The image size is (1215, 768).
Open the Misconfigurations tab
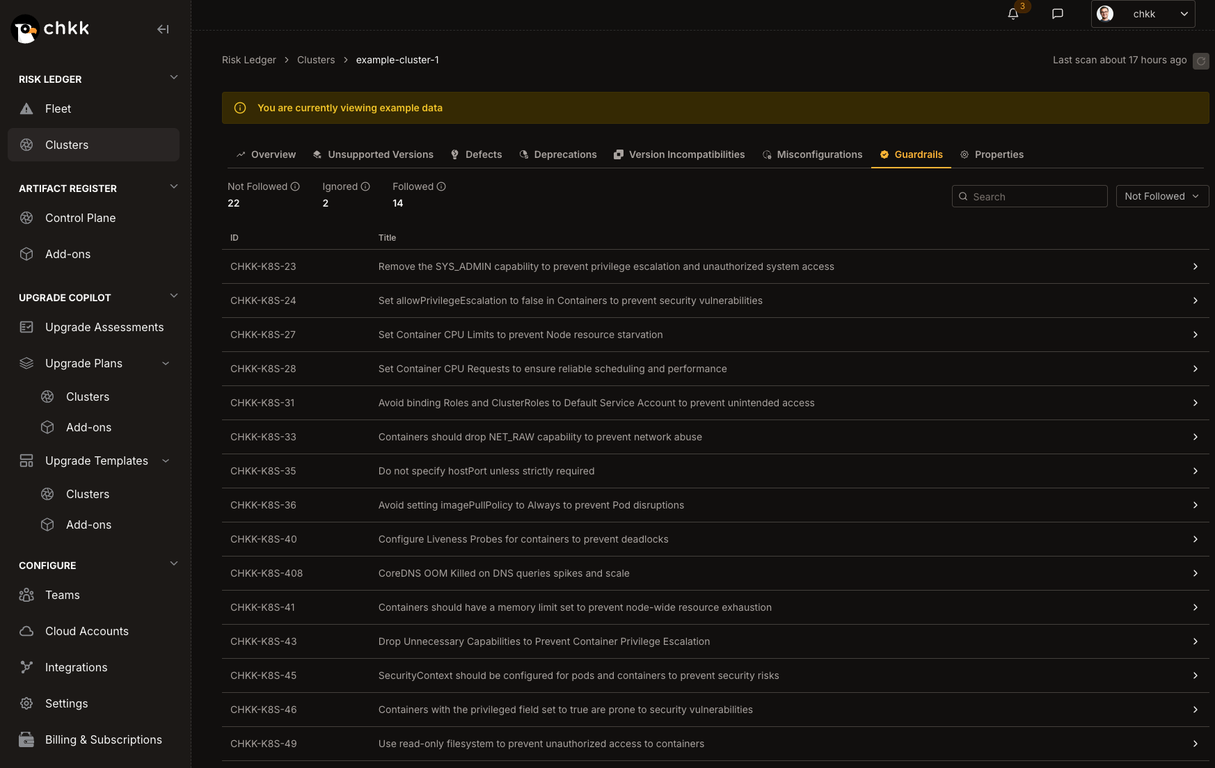pyautogui.click(x=812, y=154)
